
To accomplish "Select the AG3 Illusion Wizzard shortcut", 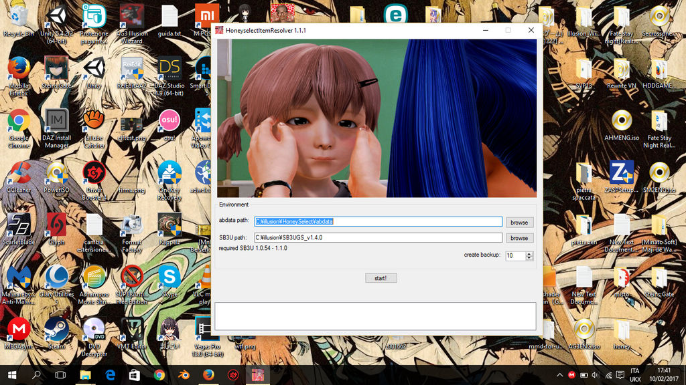I will tap(132, 25).
